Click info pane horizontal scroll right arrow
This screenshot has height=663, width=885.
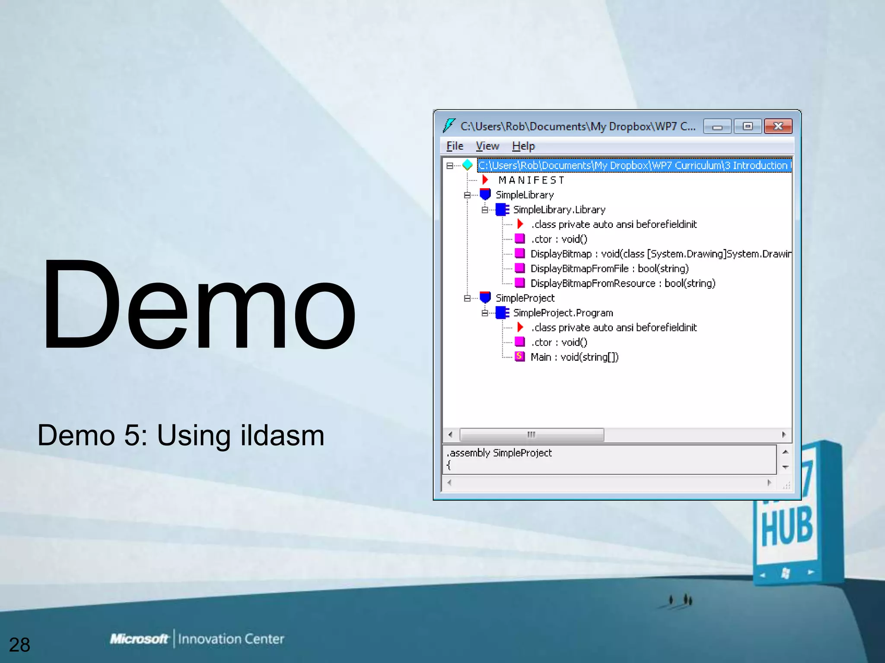pyautogui.click(x=769, y=483)
